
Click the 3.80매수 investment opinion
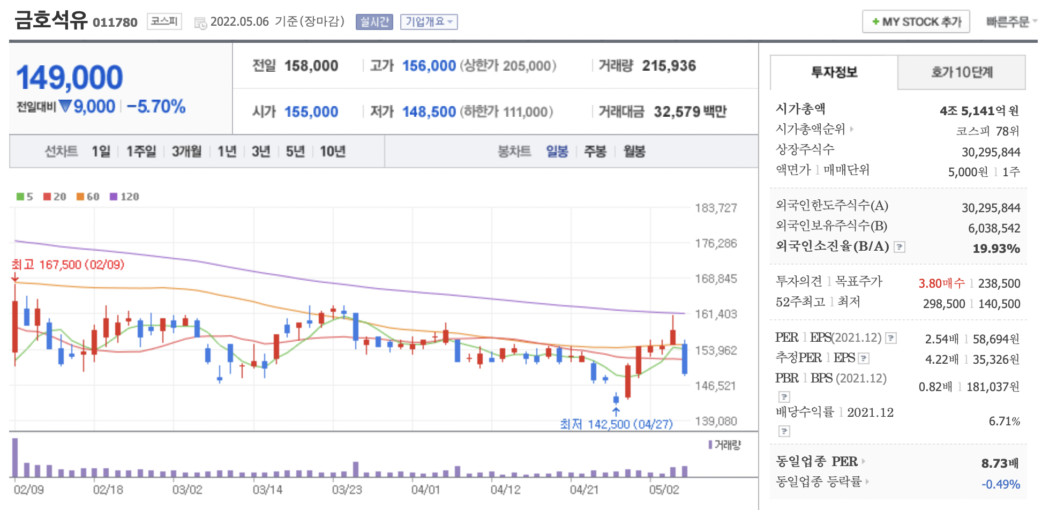[942, 283]
